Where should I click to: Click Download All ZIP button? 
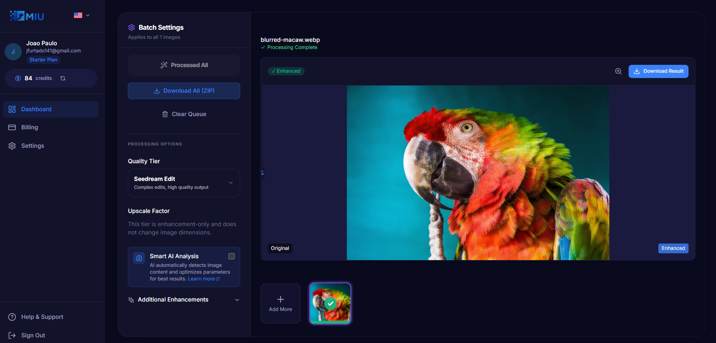[x=184, y=90]
